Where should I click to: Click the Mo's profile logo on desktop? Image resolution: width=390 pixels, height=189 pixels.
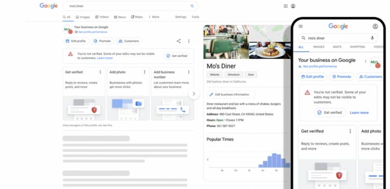tap(68, 30)
